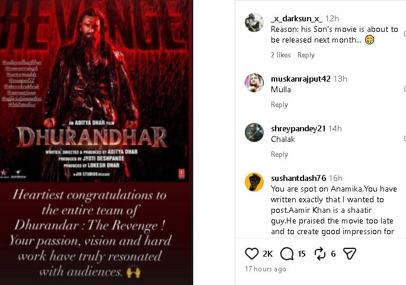Like the post with heart icon
Image resolution: width=406 pixels, height=285 pixels.
click(x=252, y=254)
